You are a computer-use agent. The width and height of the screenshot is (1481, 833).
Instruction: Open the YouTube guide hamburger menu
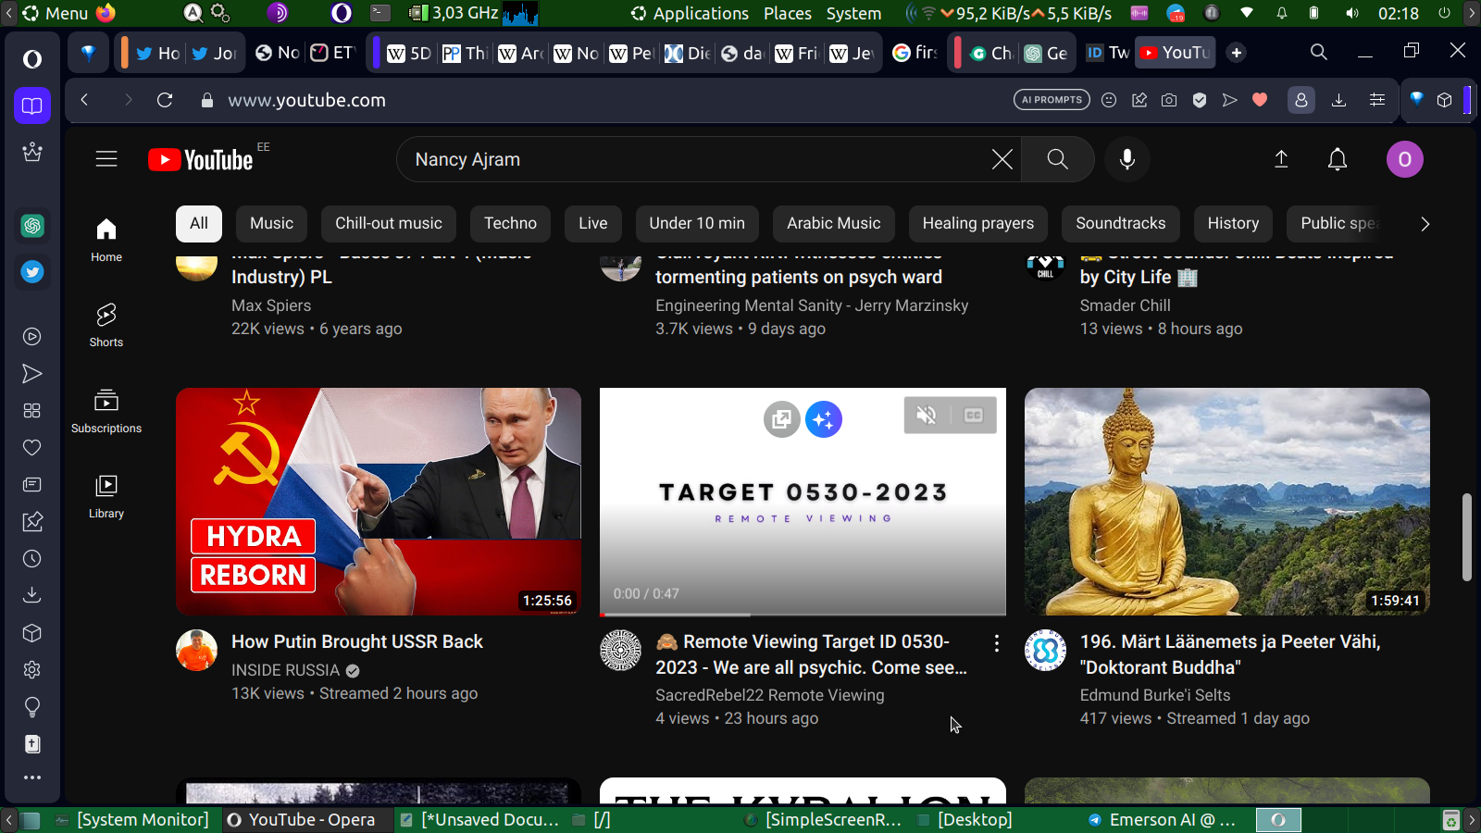(106, 159)
